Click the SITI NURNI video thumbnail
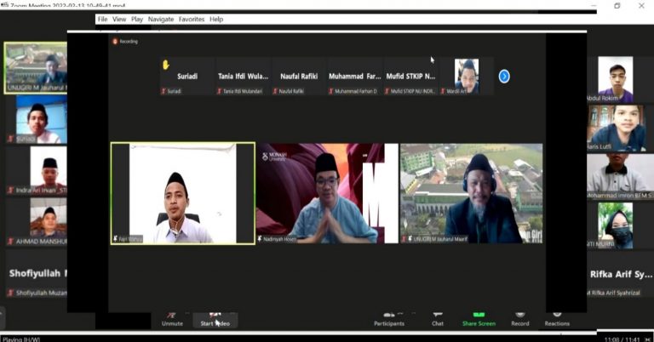The width and height of the screenshot is (654, 342). 615,225
